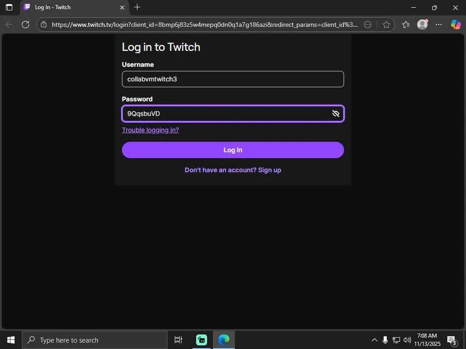Close the Log In - Twitch tab
The width and height of the screenshot is (466, 349).
pyautogui.click(x=122, y=7)
